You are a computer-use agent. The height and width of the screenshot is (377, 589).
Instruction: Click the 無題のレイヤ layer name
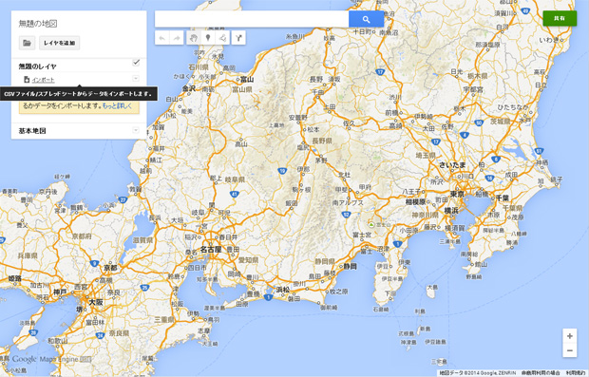[x=38, y=66]
